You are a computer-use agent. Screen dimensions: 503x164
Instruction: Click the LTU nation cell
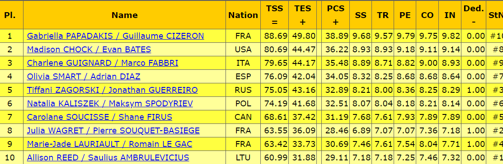[243, 158]
